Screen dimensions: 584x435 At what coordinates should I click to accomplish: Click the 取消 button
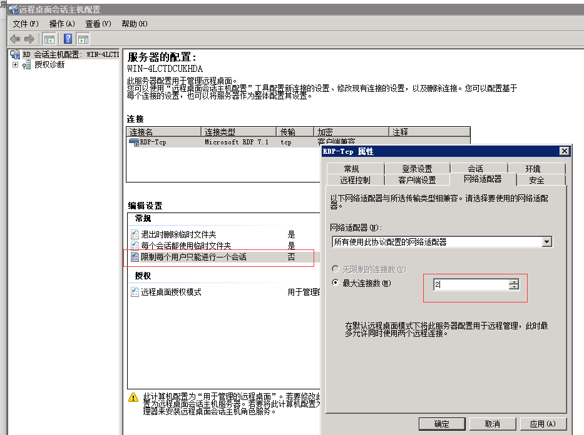[492, 424]
